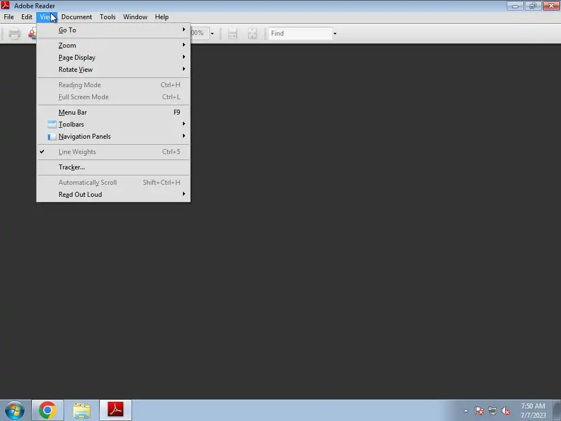561x421 pixels.
Task: Open Chrome from the taskbar
Action: (x=48, y=410)
